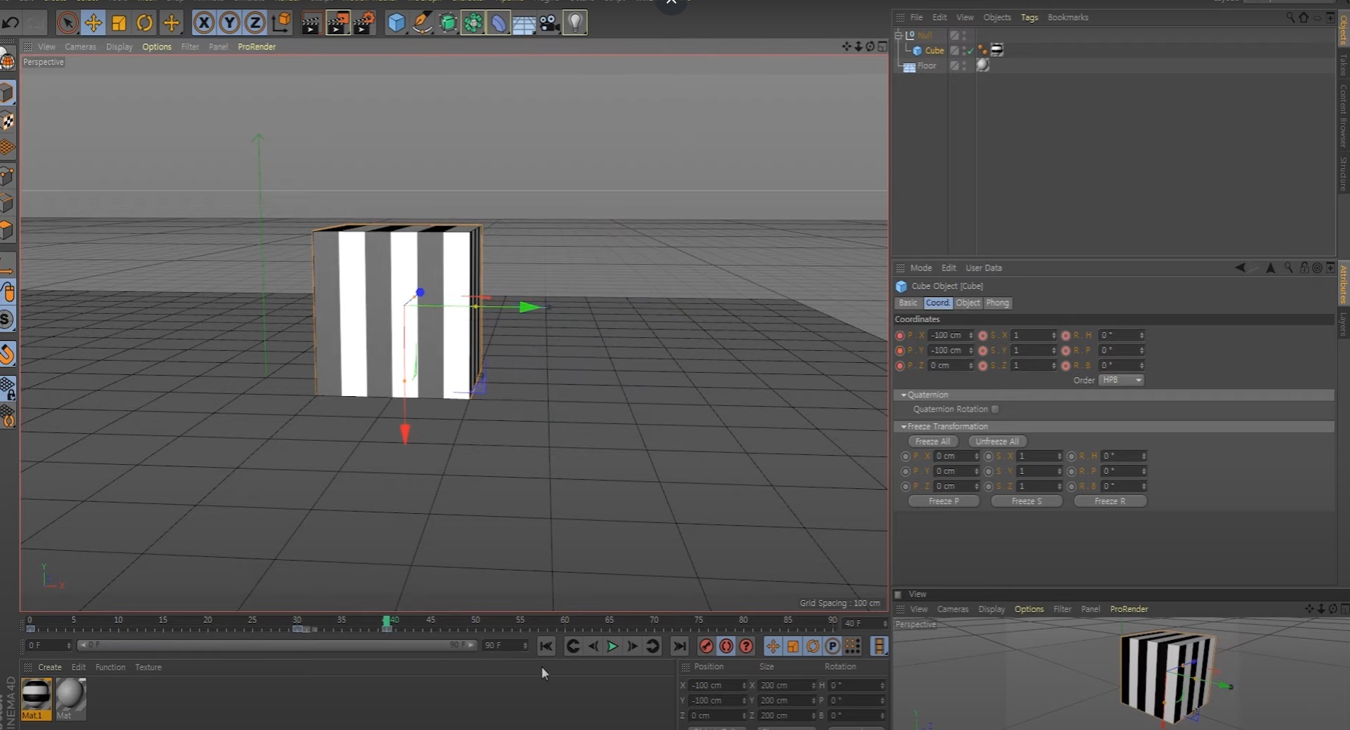The image size is (1350, 730).
Task: Collapse the Quaternion section
Action: click(903, 395)
